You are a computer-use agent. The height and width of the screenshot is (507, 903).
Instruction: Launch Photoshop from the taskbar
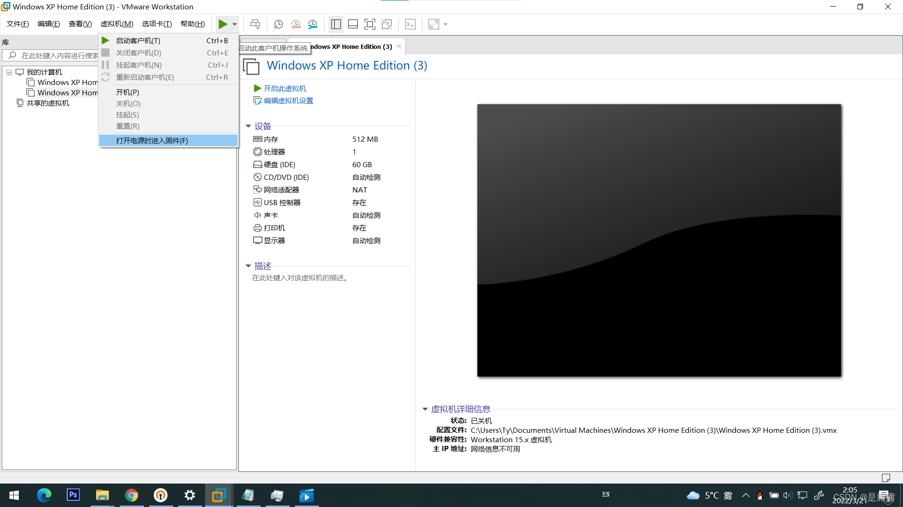tap(73, 495)
